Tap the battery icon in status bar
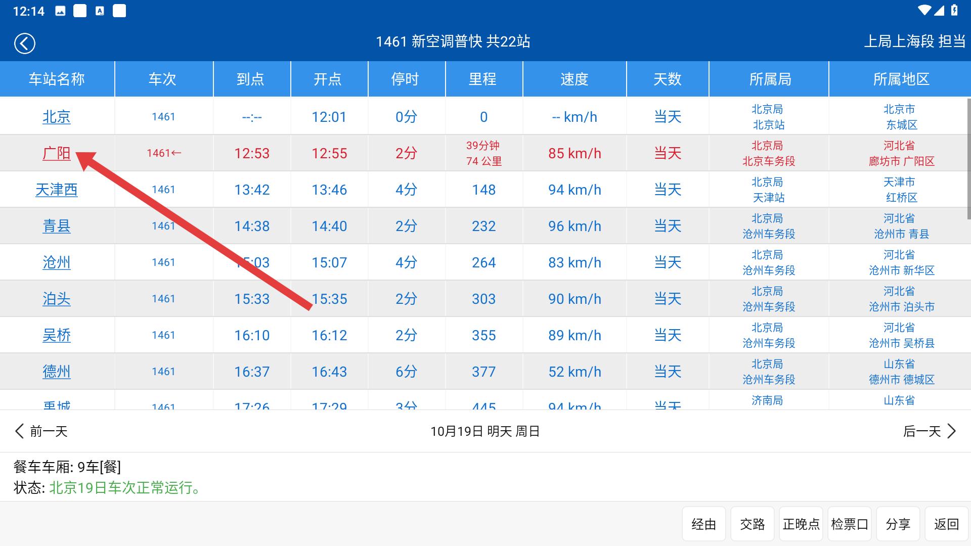 pyautogui.click(x=954, y=11)
